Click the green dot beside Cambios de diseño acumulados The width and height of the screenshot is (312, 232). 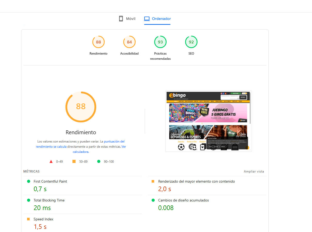tap(153, 200)
